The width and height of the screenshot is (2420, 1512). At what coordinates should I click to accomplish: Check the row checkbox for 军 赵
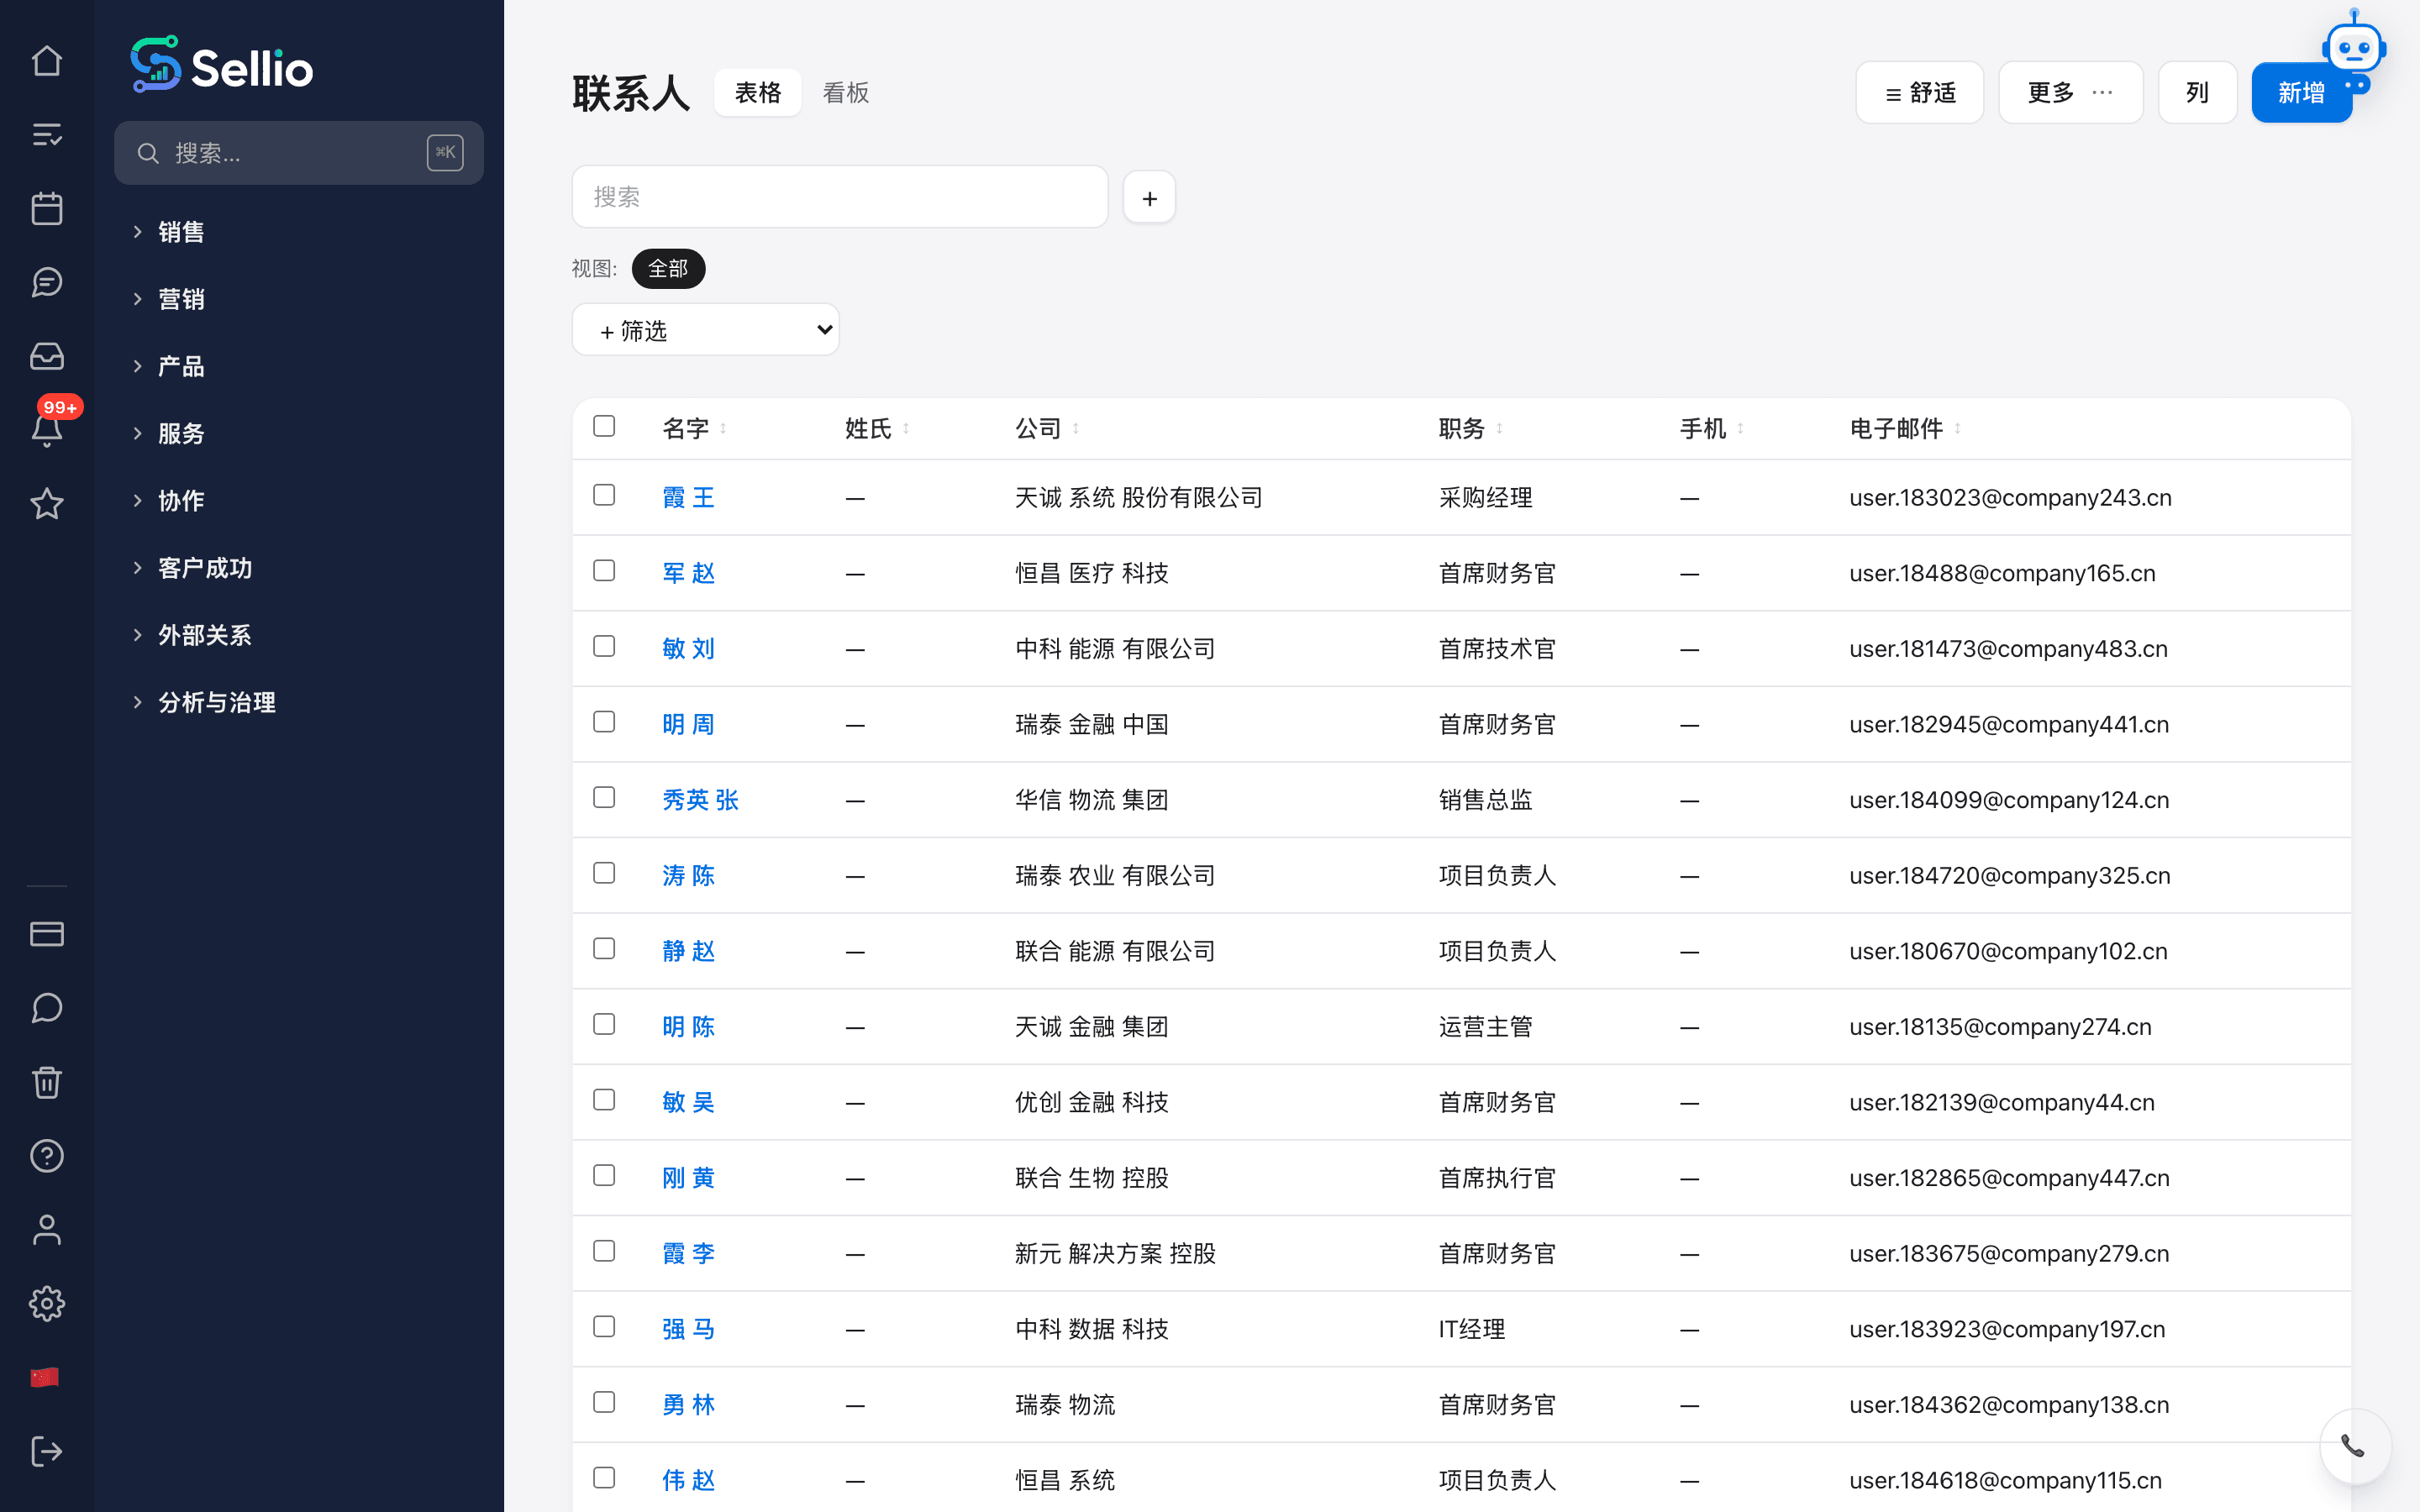coord(604,570)
